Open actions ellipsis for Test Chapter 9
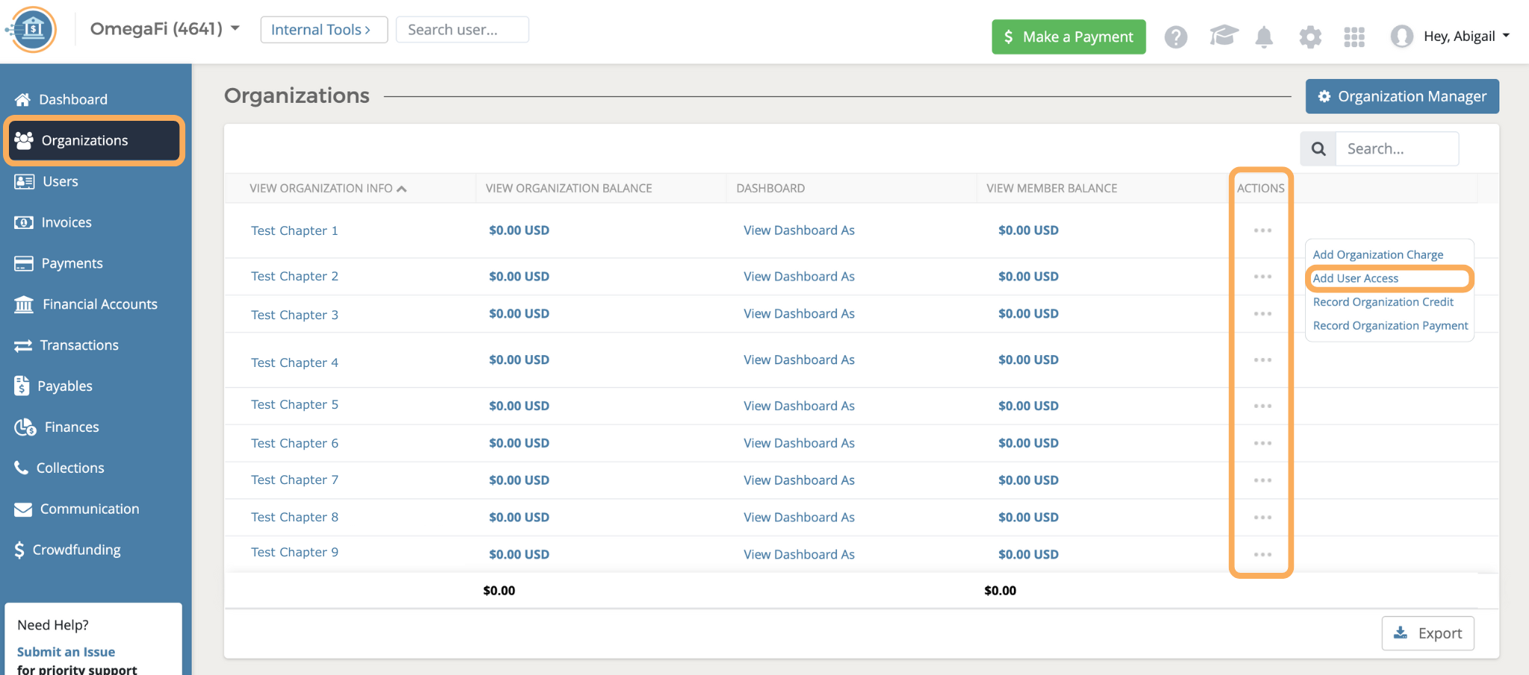1529x675 pixels. click(1262, 554)
